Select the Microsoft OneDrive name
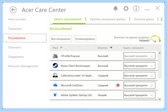Viewport: 167px width, 111px height. click(x=72, y=85)
